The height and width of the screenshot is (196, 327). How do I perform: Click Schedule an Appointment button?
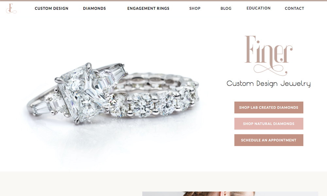tap(268, 140)
